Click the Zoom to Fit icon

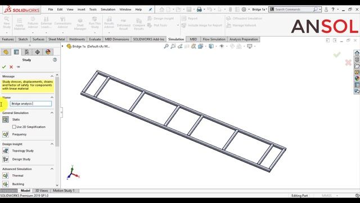point(166,46)
